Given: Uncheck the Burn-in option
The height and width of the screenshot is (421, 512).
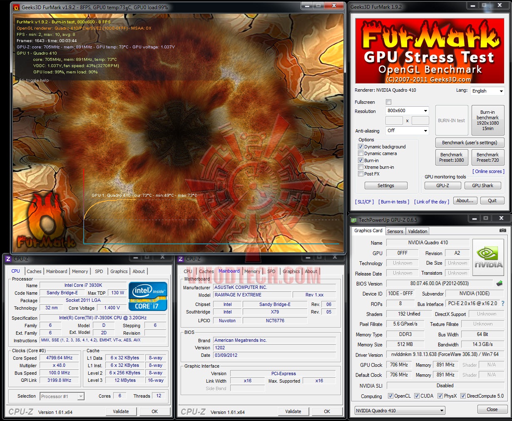Looking at the screenshot, I should tap(360, 160).
